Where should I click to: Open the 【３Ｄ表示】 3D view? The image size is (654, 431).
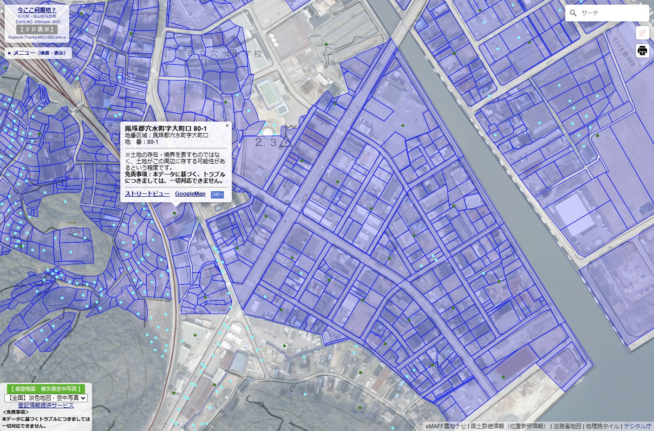(37, 29)
